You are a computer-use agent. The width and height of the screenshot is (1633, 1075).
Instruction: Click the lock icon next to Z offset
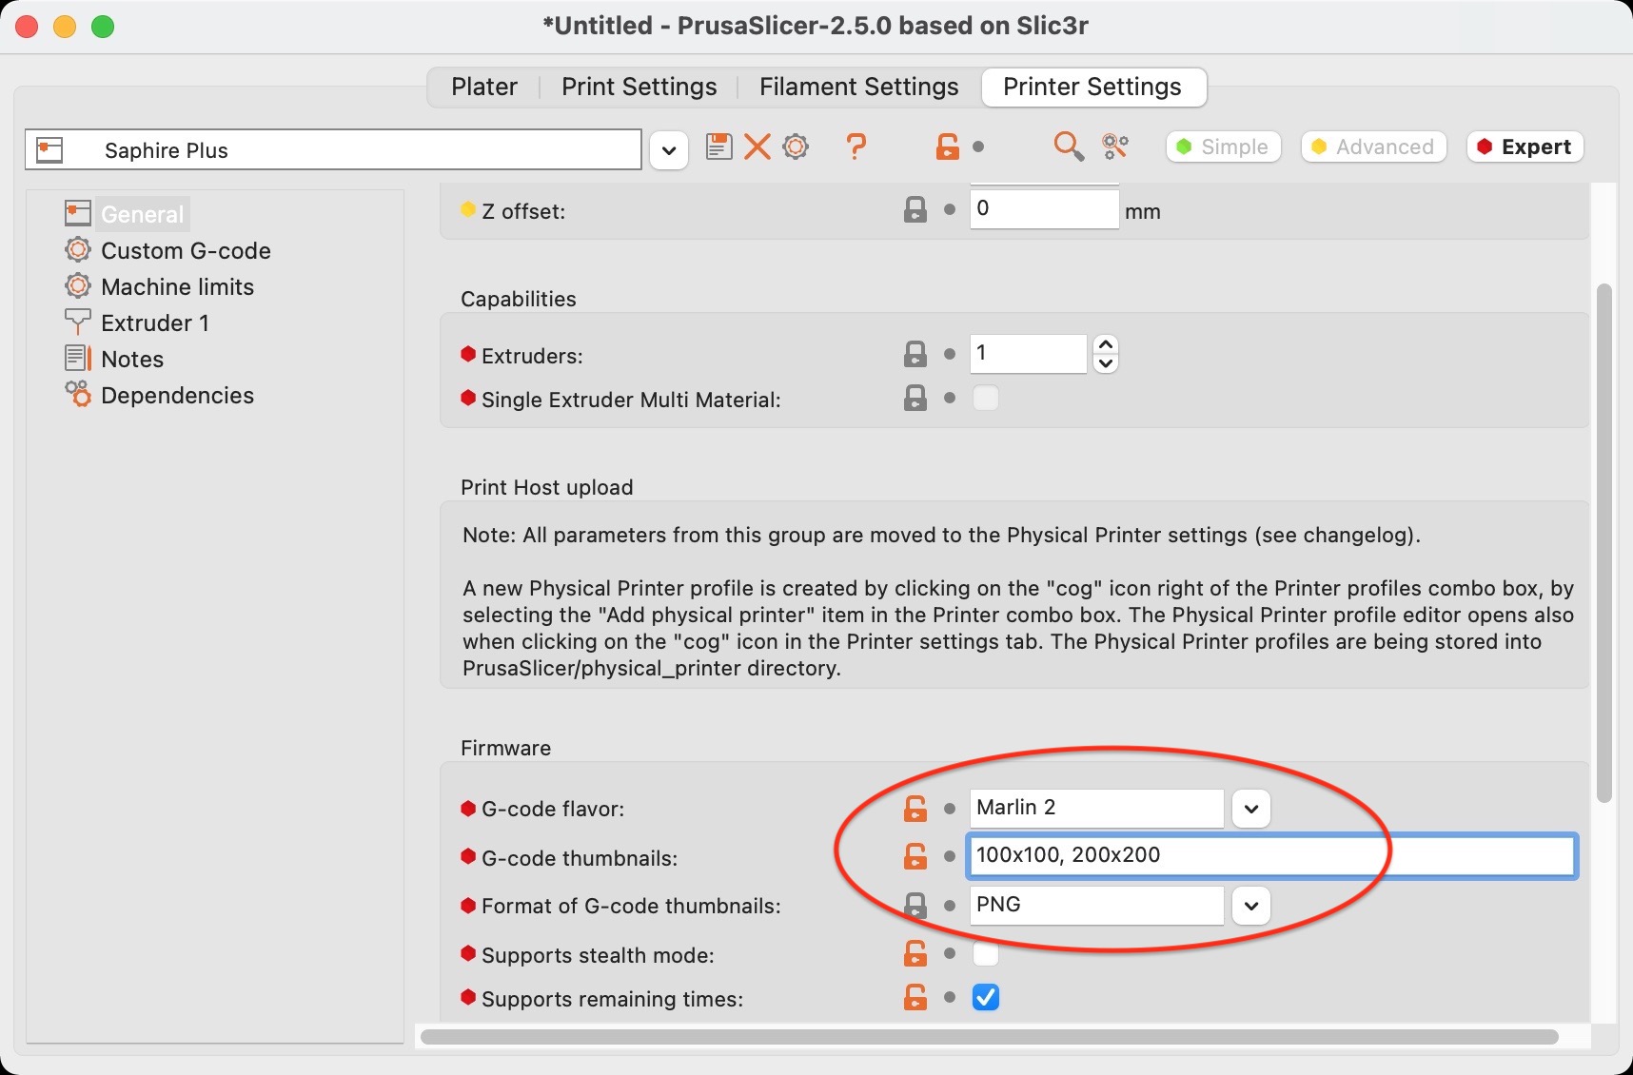click(915, 210)
